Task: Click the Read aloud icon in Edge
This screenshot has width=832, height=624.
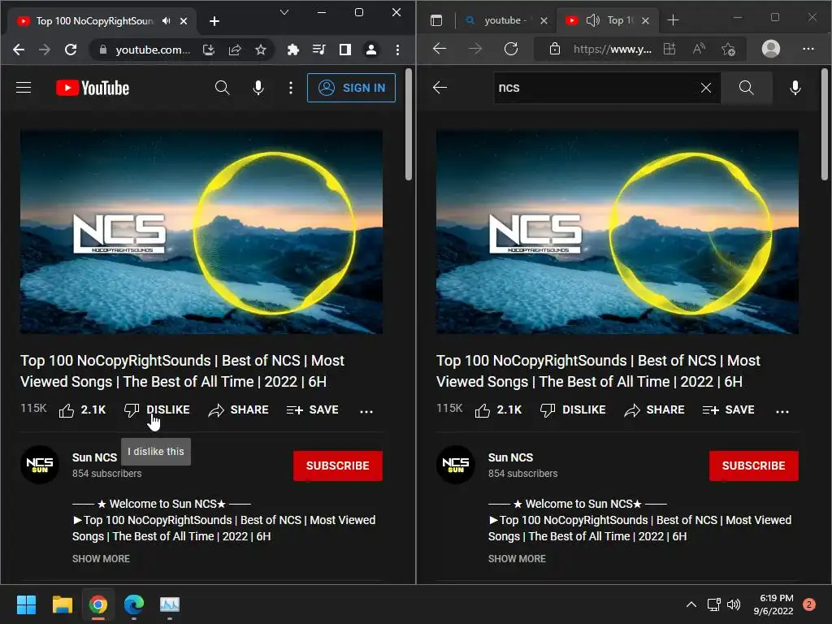Action: [x=699, y=50]
